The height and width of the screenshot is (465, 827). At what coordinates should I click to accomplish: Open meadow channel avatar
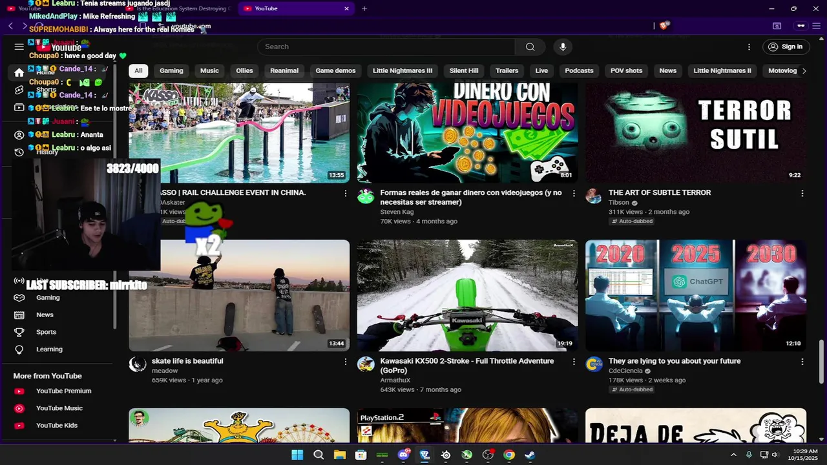[138, 364]
